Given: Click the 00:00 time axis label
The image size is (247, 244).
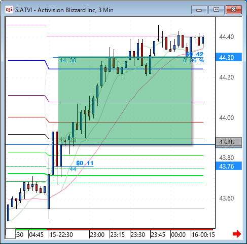Looking at the screenshot, I should (178, 234).
